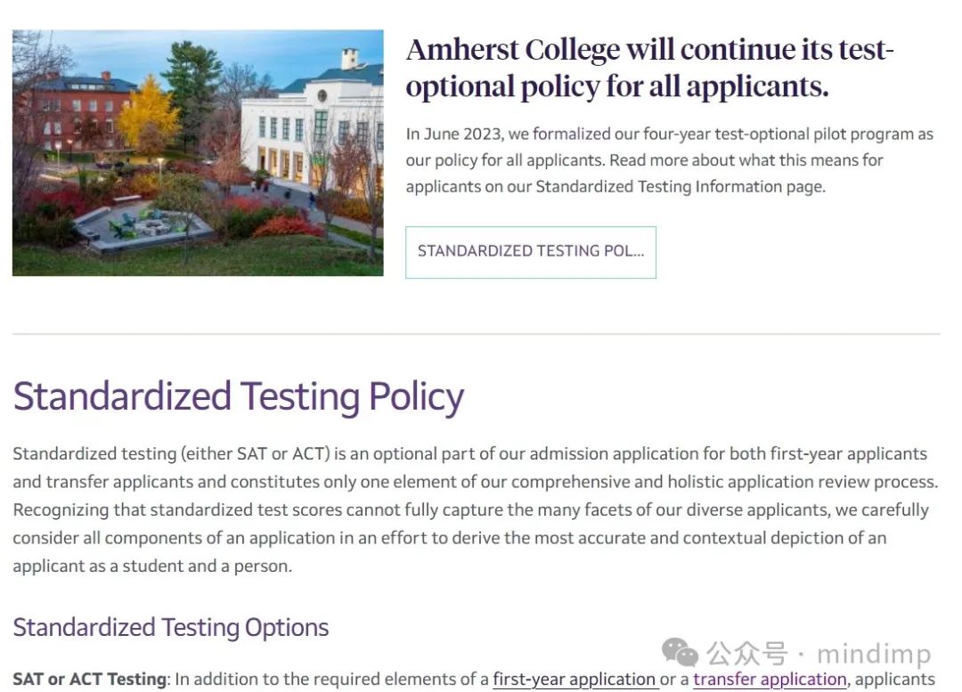The height and width of the screenshot is (692, 962).
Task: Follow the first-year application link
Action: pos(575,680)
